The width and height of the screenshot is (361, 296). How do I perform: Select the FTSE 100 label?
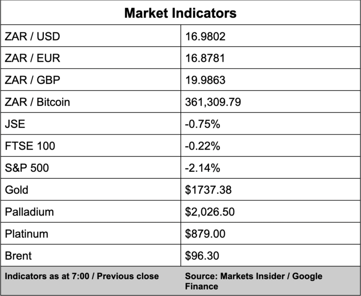point(30,146)
